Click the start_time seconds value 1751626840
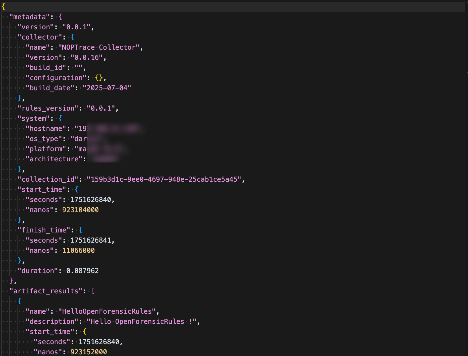This screenshot has height=356, width=468. tap(91, 199)
